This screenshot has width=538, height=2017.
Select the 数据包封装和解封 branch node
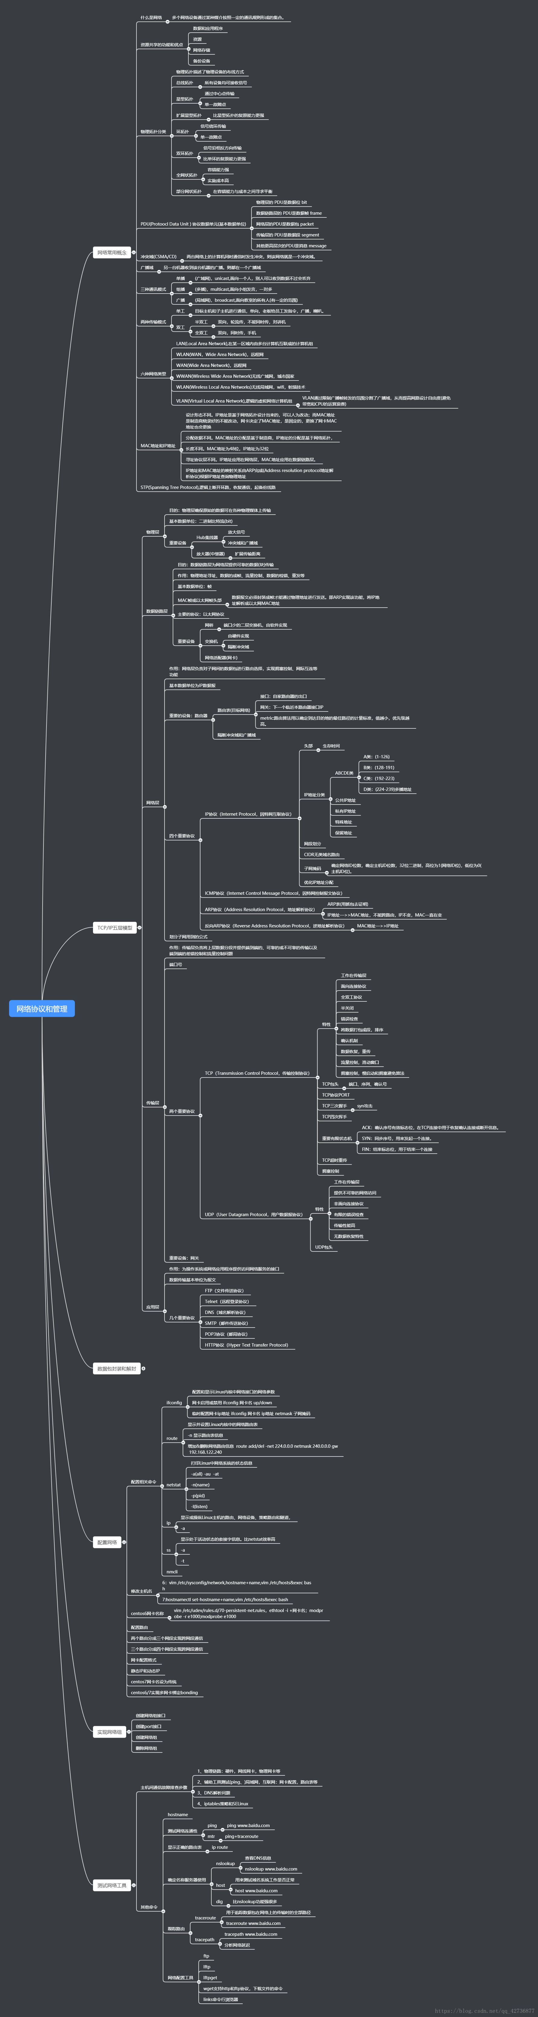point(116,1369)
